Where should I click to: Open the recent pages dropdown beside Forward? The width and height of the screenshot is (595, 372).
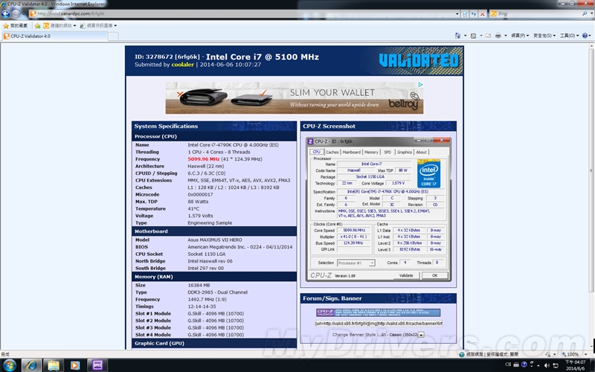[x=24, y=13]
